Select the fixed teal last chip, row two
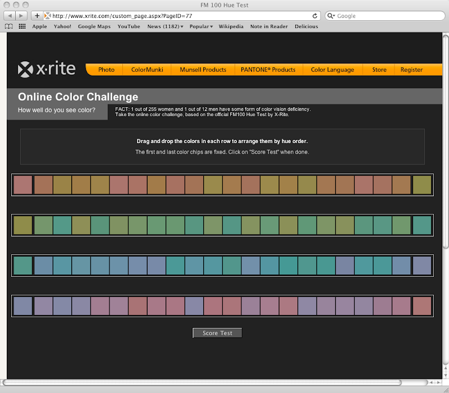Image resolution: width=449 pixels, height=393 pixels. pos(422,225)
